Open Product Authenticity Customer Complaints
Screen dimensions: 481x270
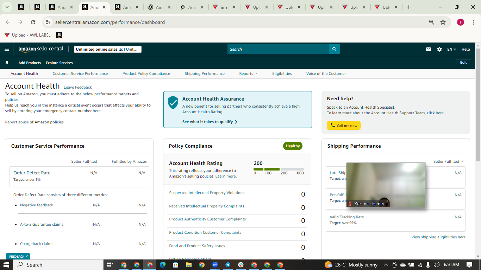[x=207, y=219]
